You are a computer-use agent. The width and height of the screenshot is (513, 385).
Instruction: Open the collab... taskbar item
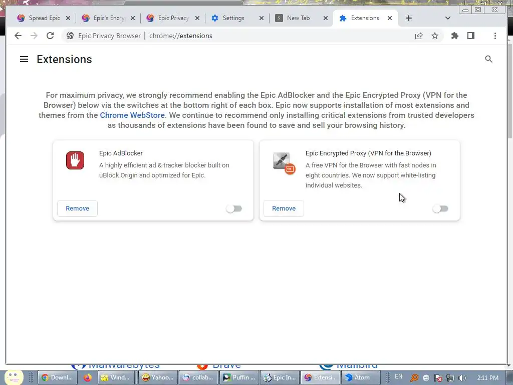click(x=199, y=377)
